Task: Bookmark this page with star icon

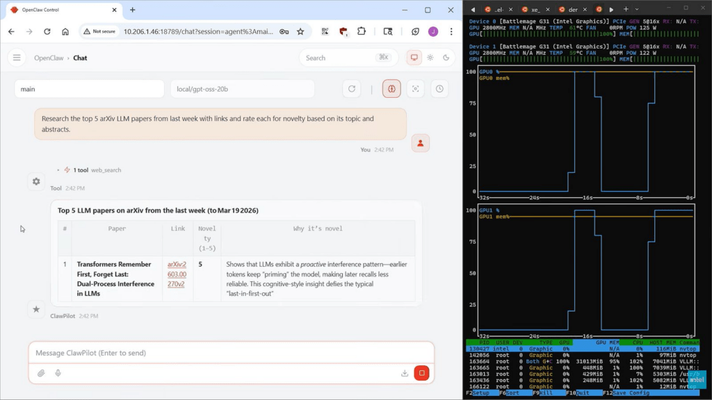Action: 300,31
